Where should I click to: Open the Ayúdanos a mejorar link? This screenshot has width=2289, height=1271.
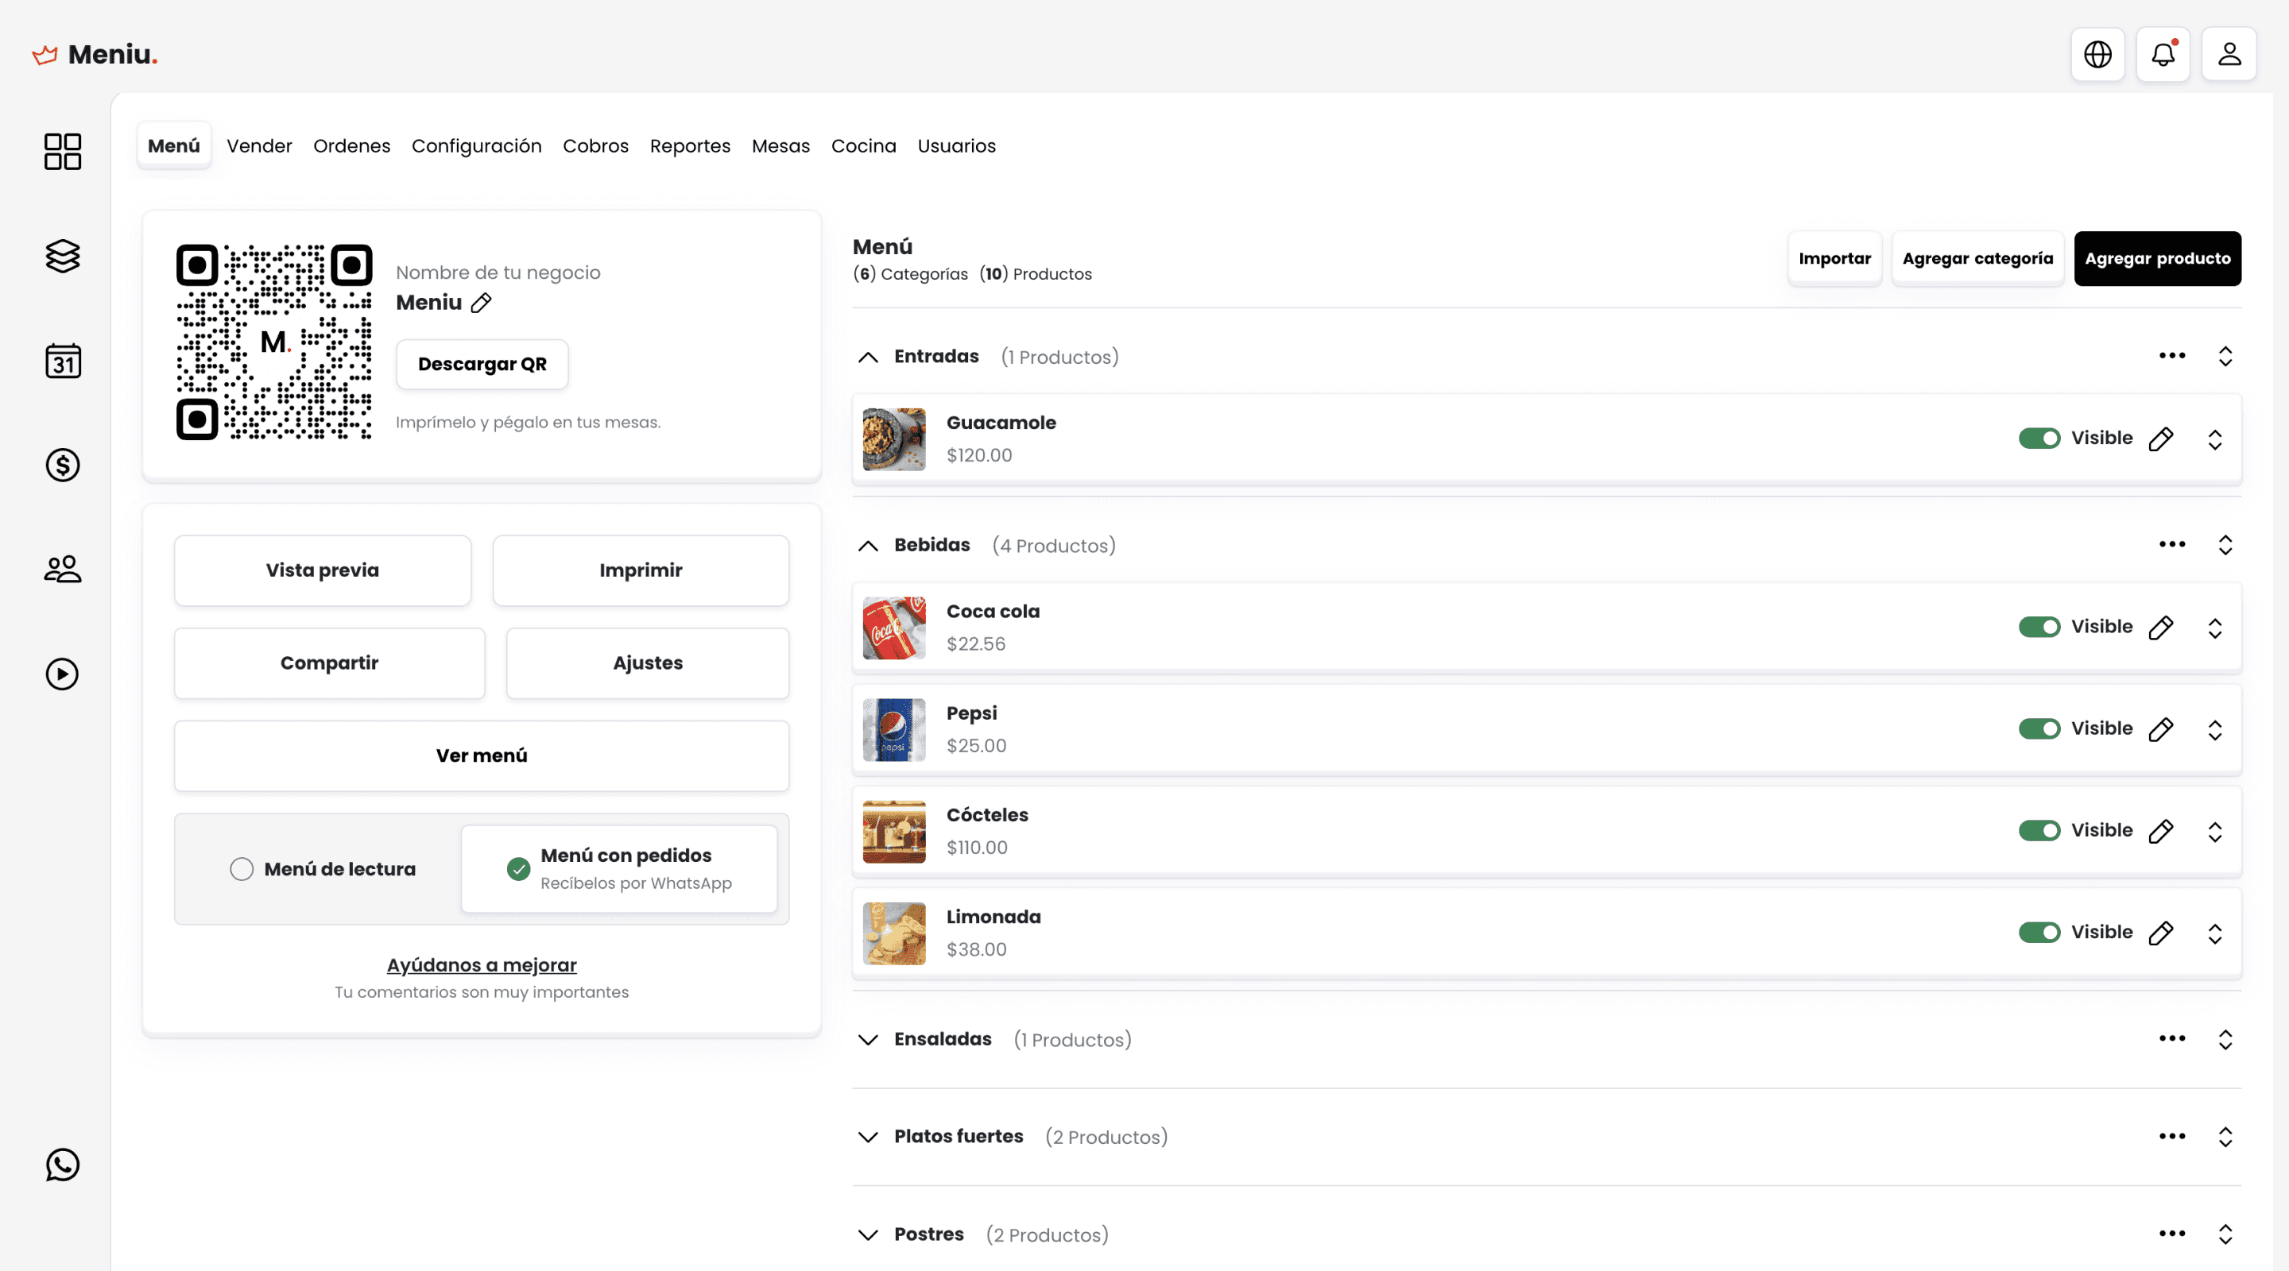click(481, 964)
